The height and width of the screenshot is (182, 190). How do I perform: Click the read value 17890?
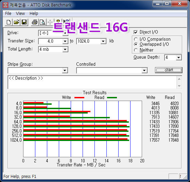tap(174, 126)
